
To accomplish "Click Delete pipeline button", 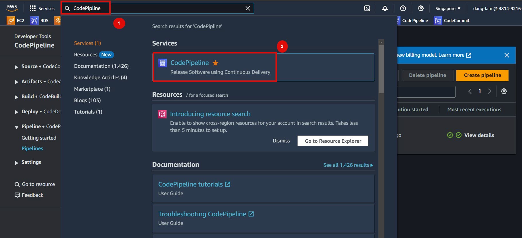I will point(427,75).
